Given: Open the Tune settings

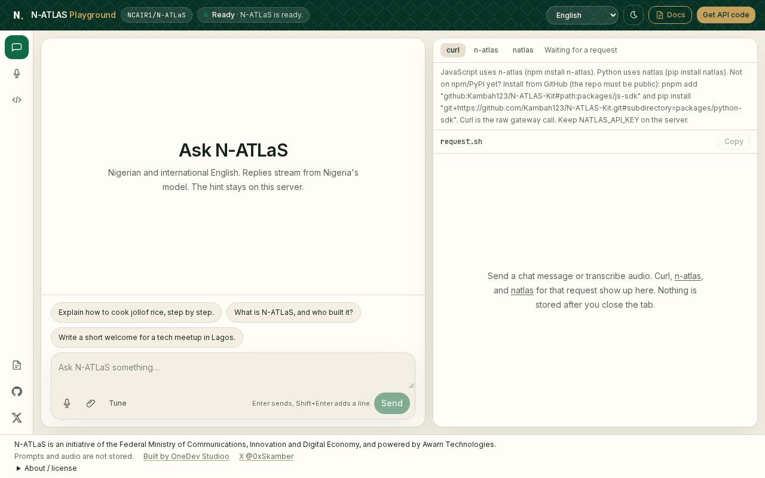Looking at the screenshot, I should pos(118,403).
